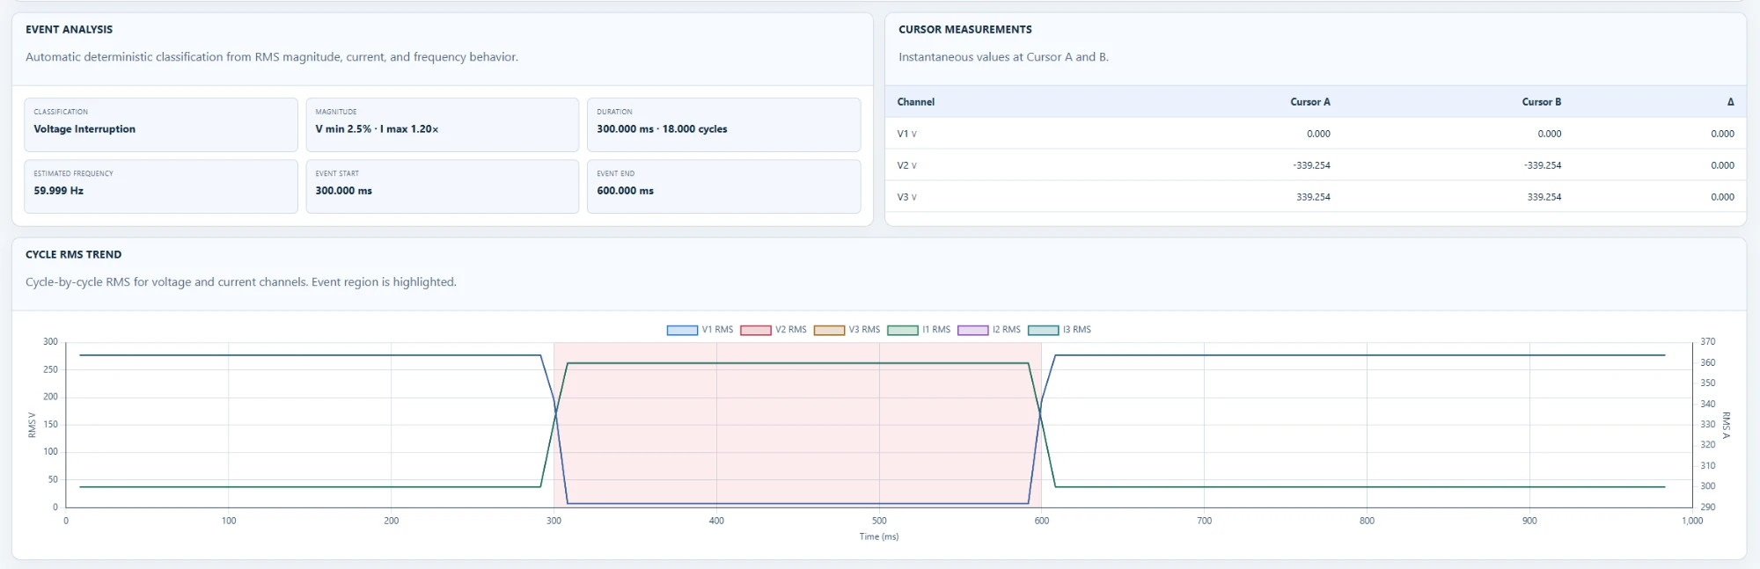Screen dimensions: 1760x569
Task: Select the V3 V channel row label
Action: [906, 197]
